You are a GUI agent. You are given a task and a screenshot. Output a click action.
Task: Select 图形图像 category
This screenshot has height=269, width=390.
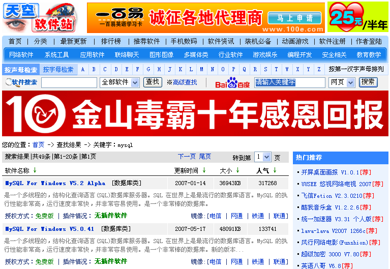(161, 55)
